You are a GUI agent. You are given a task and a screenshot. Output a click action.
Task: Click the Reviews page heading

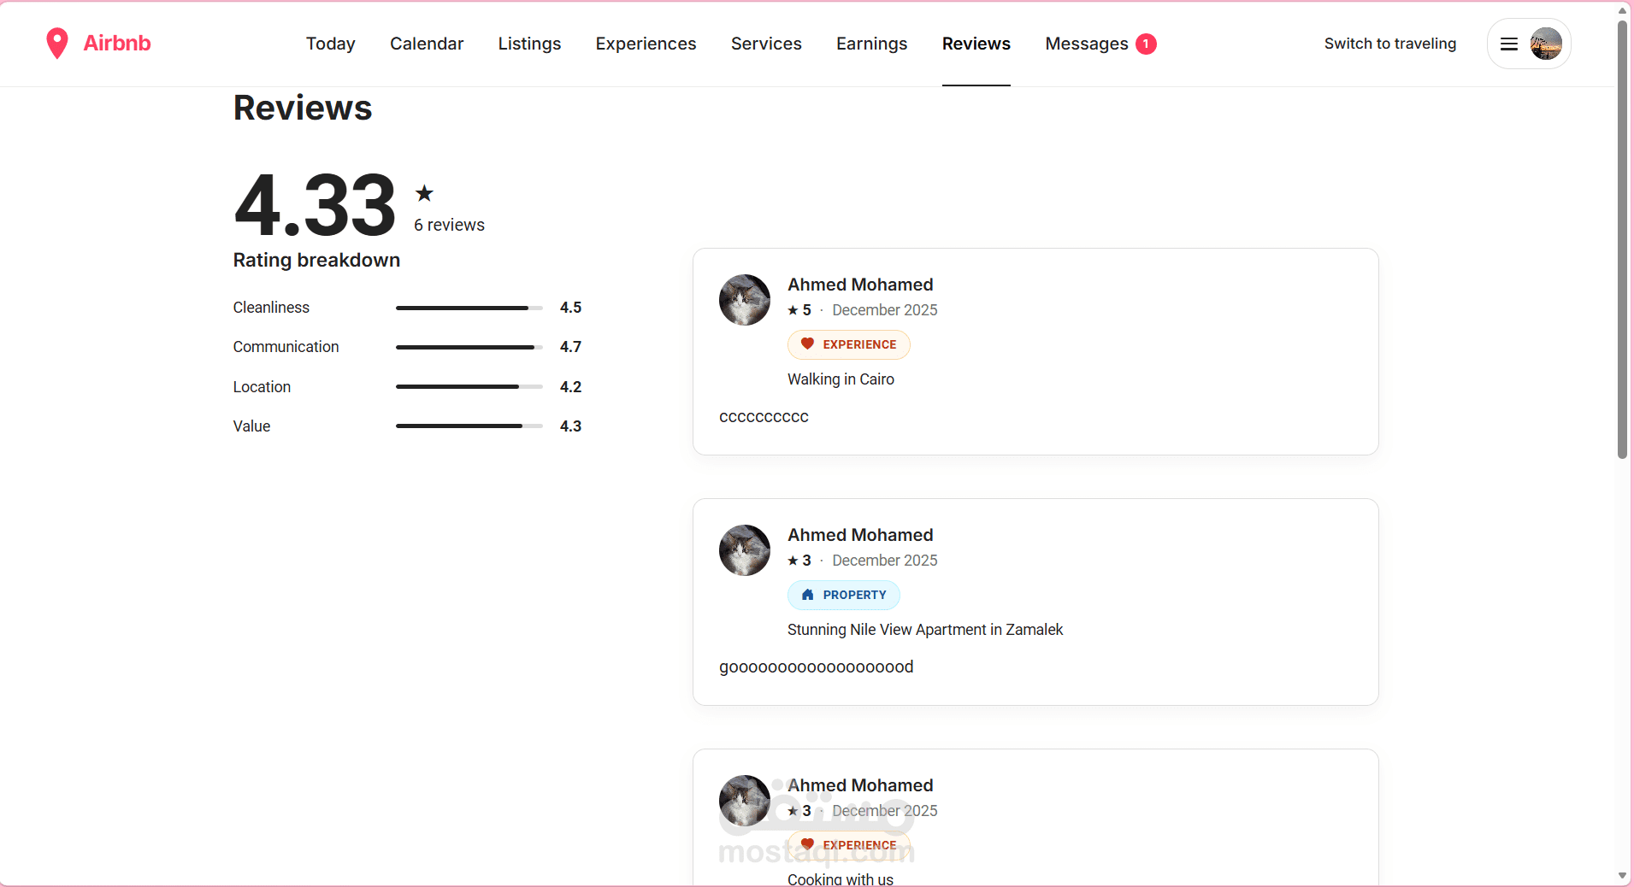point(303,109)
